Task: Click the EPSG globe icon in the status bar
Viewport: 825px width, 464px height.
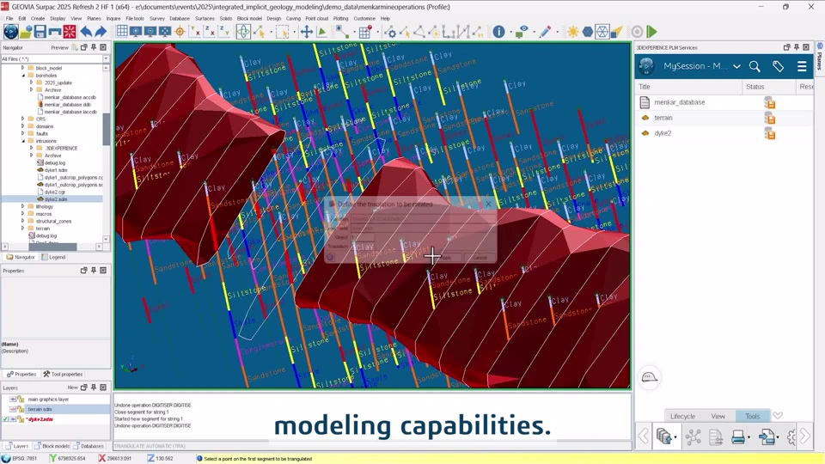Action: [6, 459]
